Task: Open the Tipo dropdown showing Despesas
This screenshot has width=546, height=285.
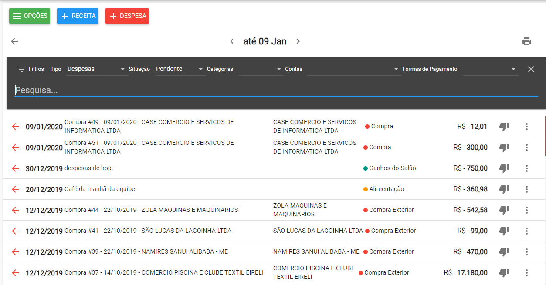Action: [x=97, y=69]
